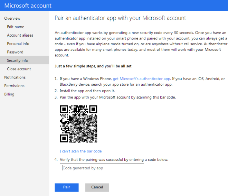Select Security info sidebar item
Viewport: 228px width, 196px height.
point(25,60)
